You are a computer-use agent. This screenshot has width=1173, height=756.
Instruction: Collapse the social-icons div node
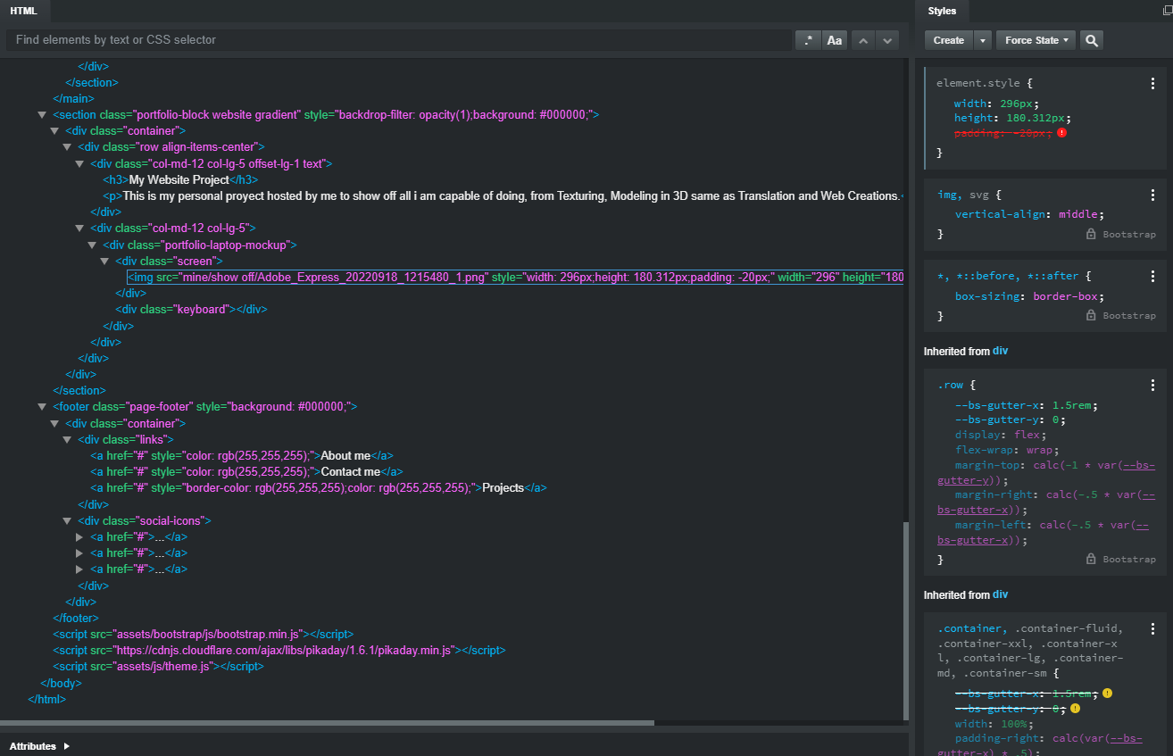tap(66, 520)
